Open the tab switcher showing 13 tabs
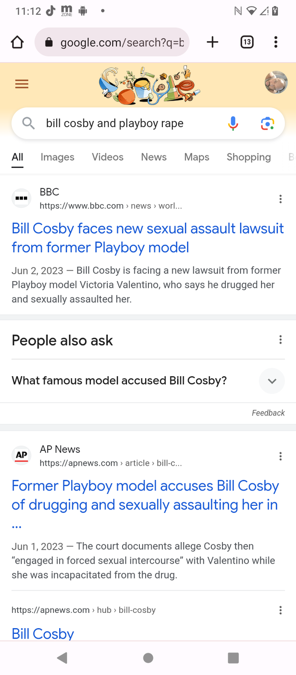 click(246, 42)
